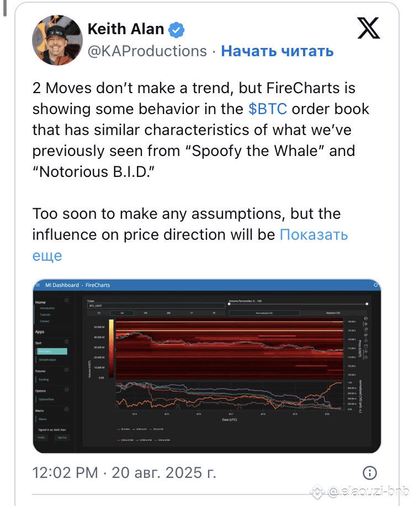Switch to Absolute CVD mode
414x506 pixels.
(x=333, y=313)
